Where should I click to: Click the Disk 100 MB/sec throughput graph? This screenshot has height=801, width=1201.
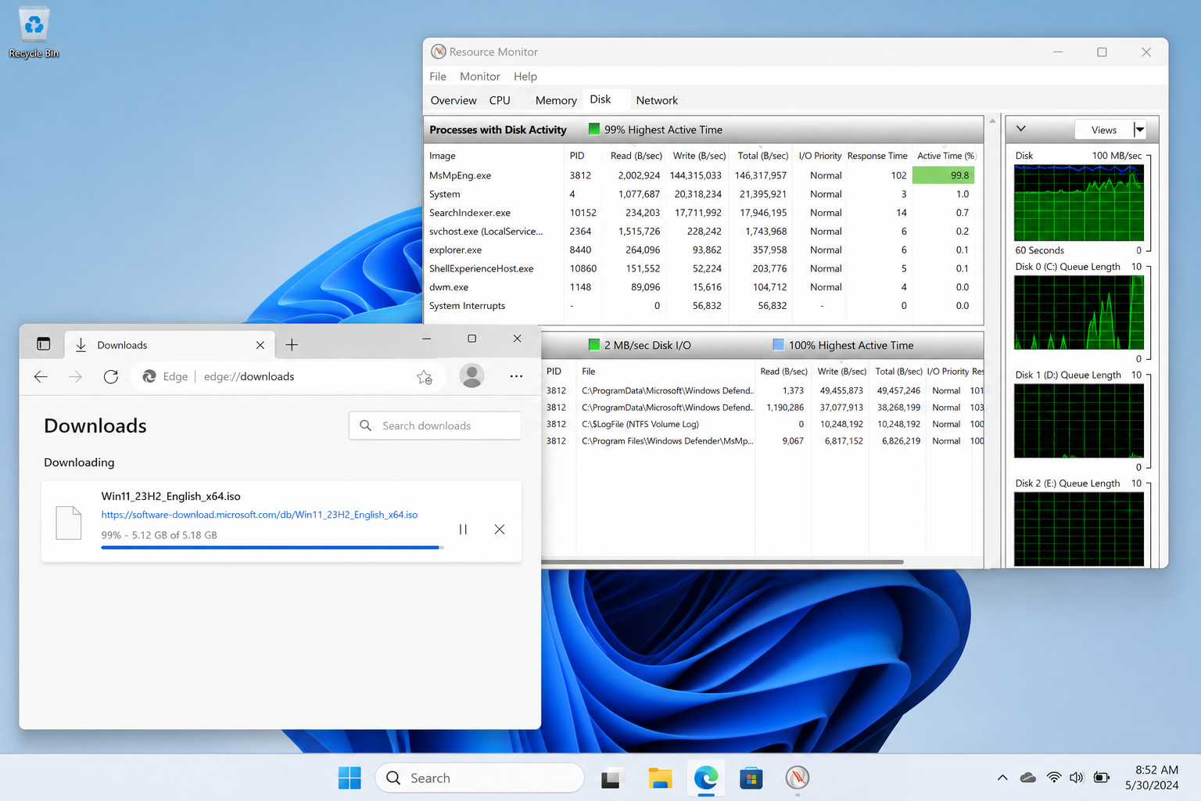tap(1079, 203)
